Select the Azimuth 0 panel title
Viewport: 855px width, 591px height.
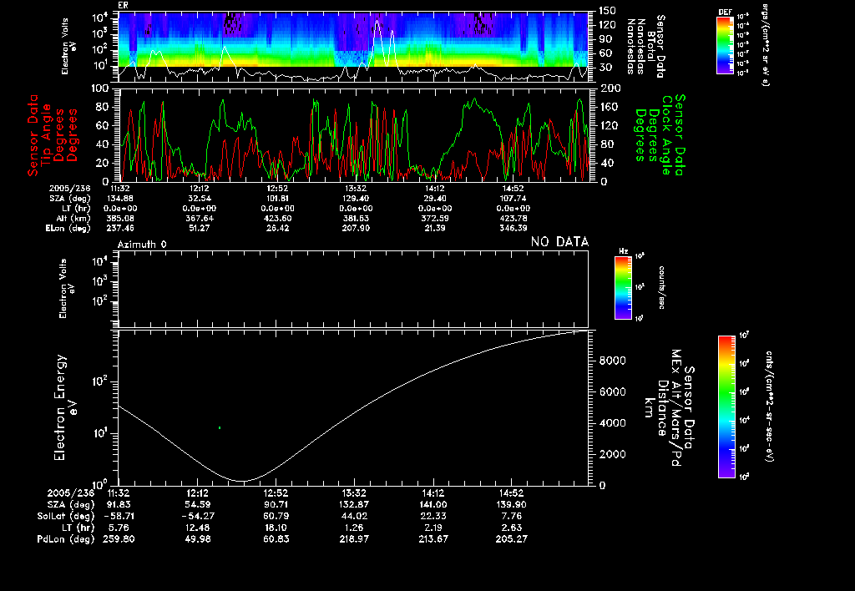click(x=142, y=243)
